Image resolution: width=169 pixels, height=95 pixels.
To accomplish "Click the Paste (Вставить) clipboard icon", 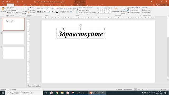I will [3, 9].
